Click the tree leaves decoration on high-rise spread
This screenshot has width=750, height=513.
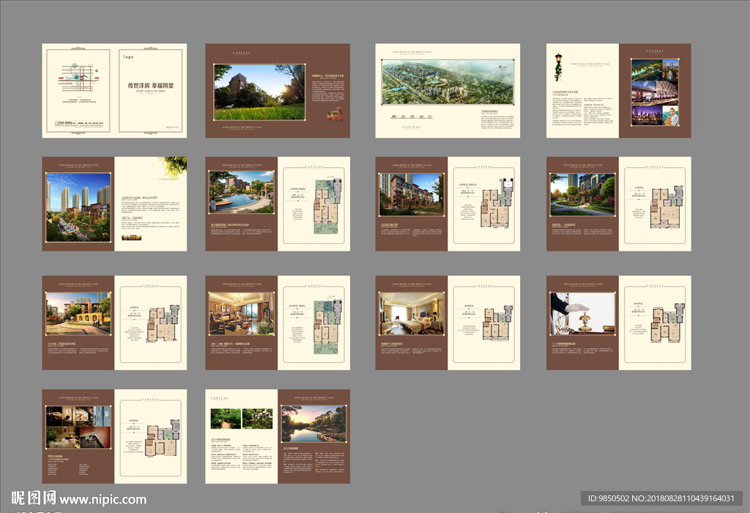coord(174,166)
